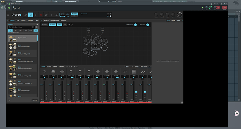Click the AmbMix channel icon
This screenshot has width=241, height=129.
134,71
